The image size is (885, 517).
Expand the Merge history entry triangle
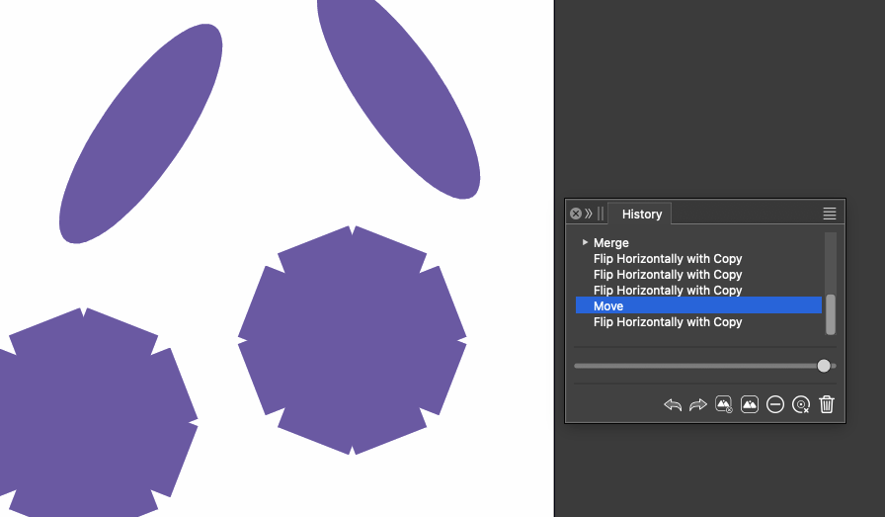coord(585,242)
